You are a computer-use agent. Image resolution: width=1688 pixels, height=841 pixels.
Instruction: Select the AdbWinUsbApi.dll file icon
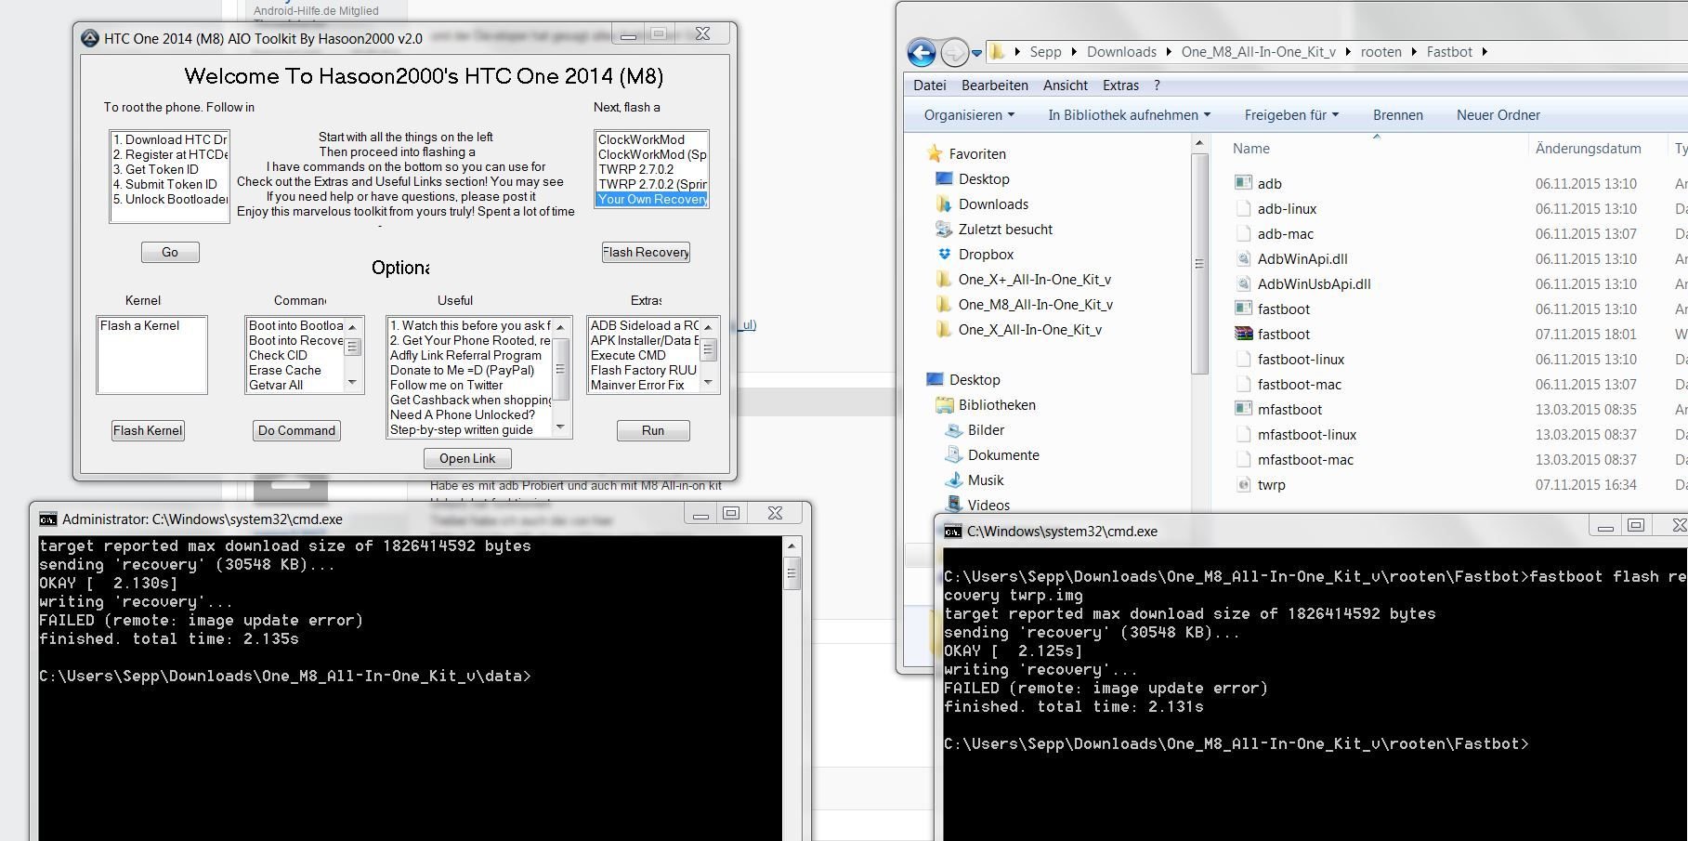coord(1244,283)
